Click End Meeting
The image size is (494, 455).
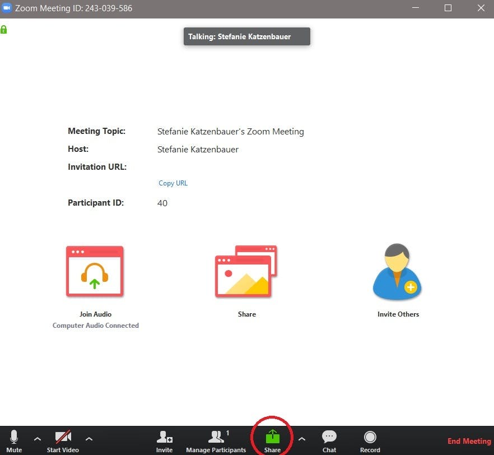(x=469, y=441)
